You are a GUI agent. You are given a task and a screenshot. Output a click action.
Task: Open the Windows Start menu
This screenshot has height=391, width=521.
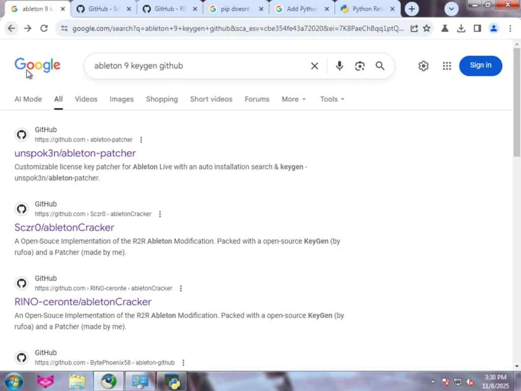point(13,381)
